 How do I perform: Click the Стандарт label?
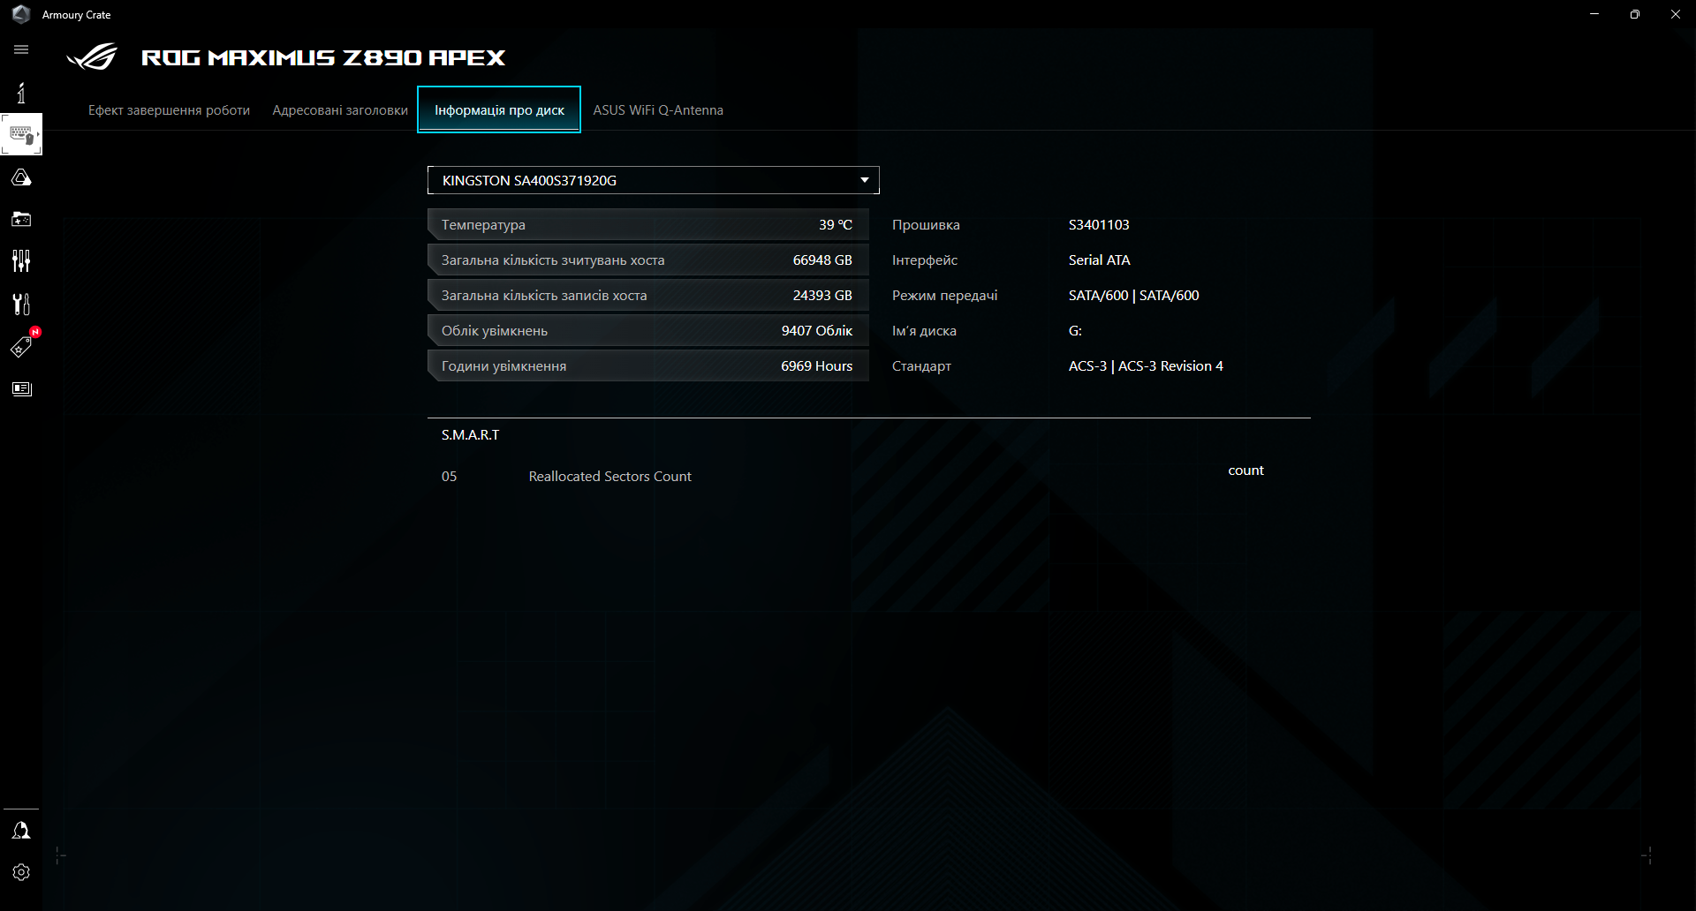click(921, 366)
